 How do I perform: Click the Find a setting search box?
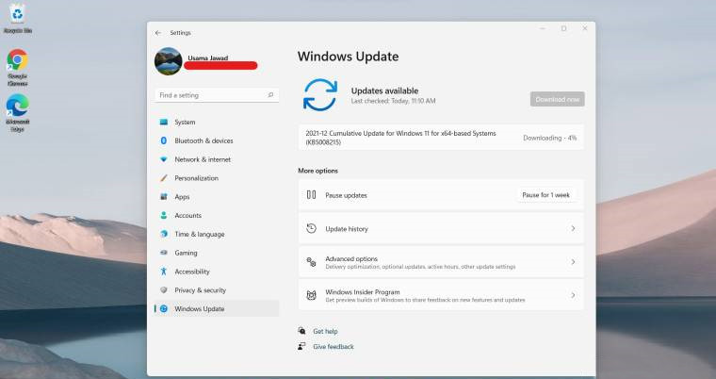[217, 95]
